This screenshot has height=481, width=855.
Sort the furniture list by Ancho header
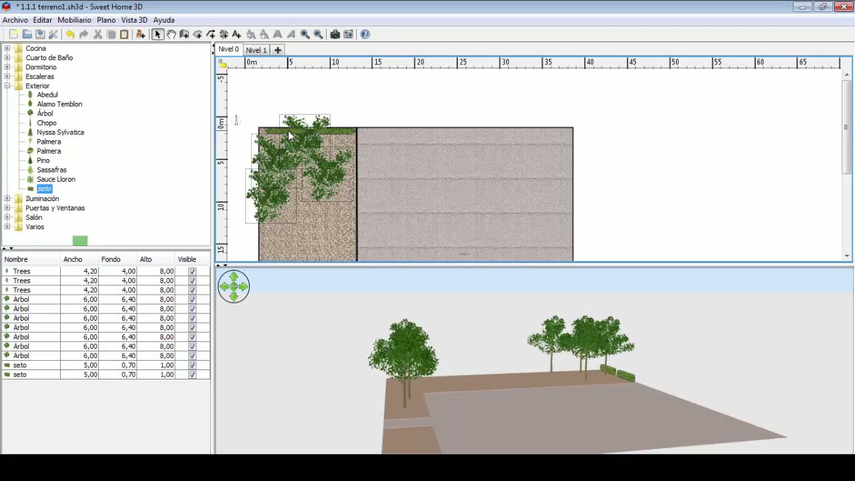coord(79,259)
